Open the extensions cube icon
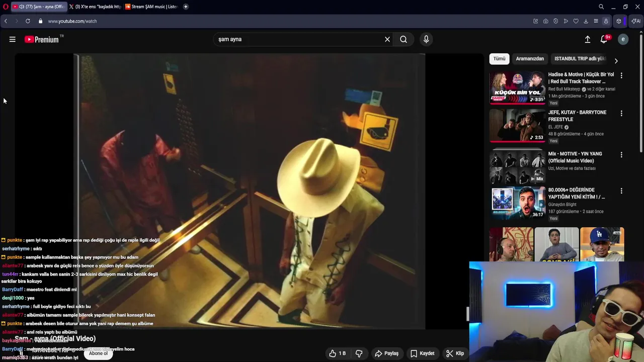644x362 pixels. tap(619, 21)
